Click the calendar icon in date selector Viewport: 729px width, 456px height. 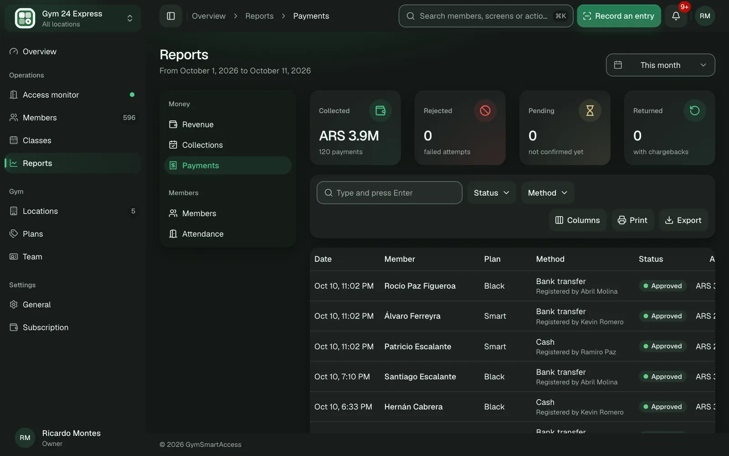[618, 65]
